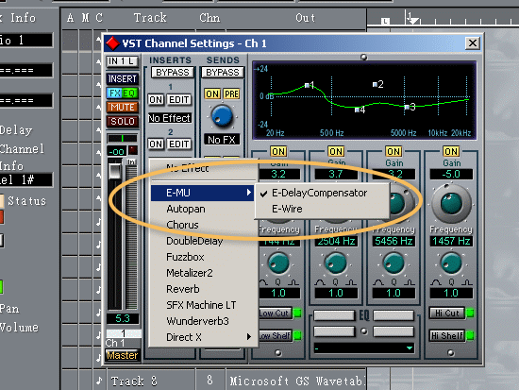Enable ON for the 3.7 gain band
This screenshot has width=519, height=390.
(x=336, y=151)
